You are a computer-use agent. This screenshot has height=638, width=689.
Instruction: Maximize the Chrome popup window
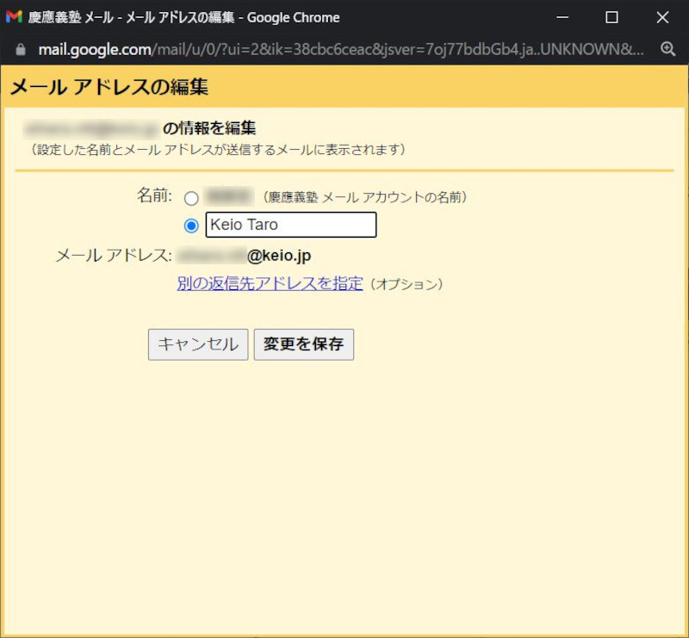click(611, 17)
